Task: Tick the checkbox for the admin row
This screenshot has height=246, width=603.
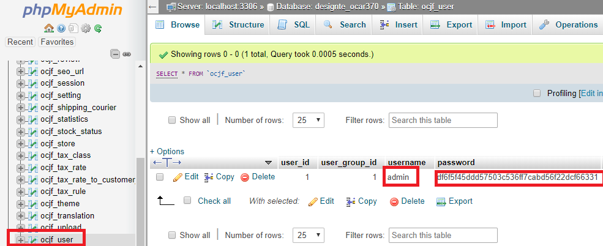Action: pos(160,177)
